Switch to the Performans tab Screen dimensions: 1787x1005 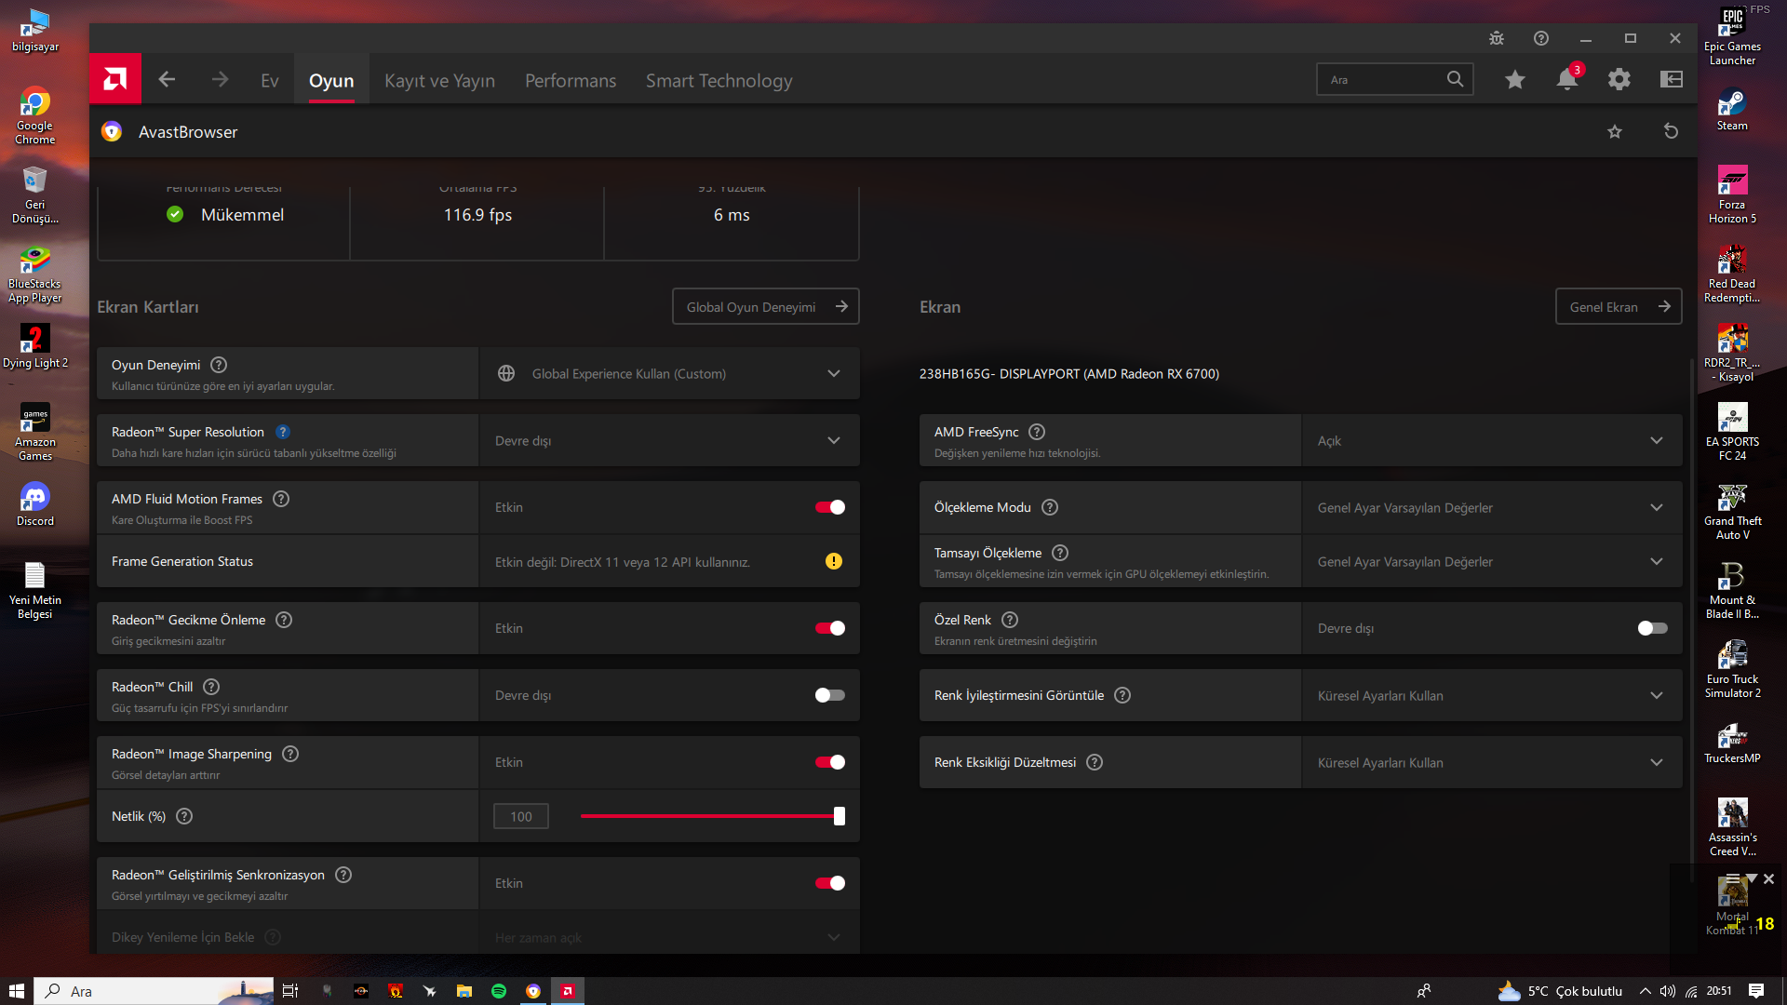click(x=570, y=81)
